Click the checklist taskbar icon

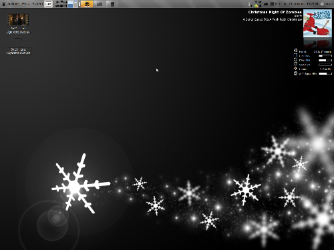point(112,4)
